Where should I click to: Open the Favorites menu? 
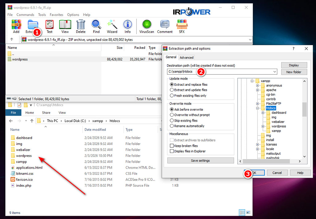tap(56, 15)
